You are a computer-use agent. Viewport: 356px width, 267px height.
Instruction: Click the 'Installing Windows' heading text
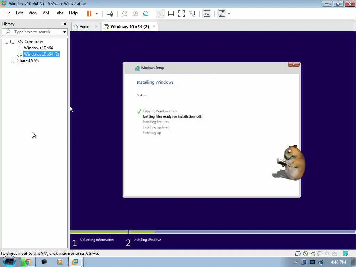point(155,82)
